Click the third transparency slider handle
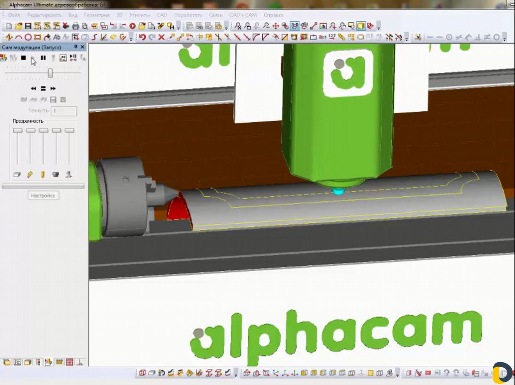 [44, 131]
